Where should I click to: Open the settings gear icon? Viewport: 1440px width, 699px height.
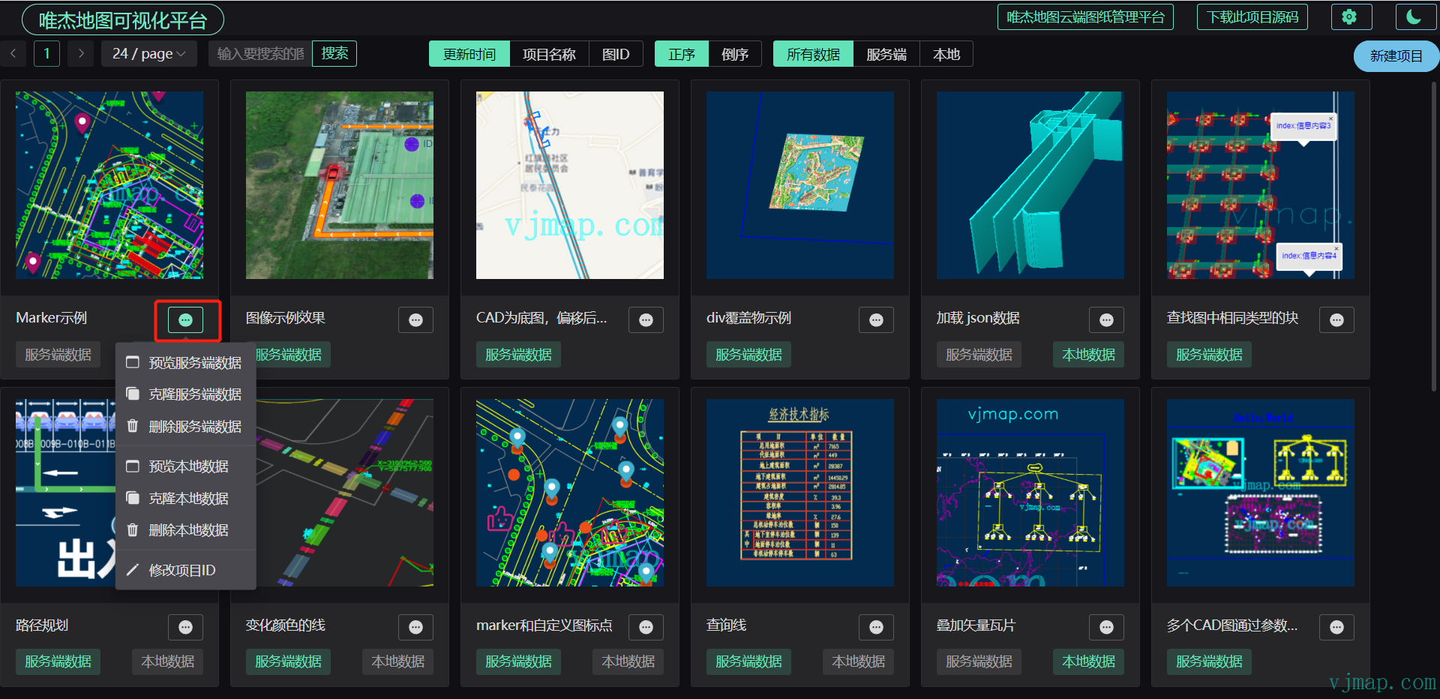coord(1351,16)
